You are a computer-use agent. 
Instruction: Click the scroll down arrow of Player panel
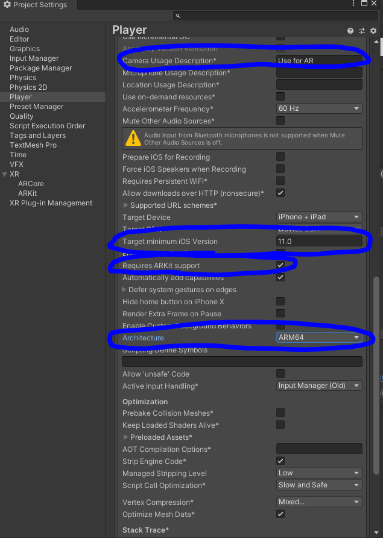pos(376,533)
